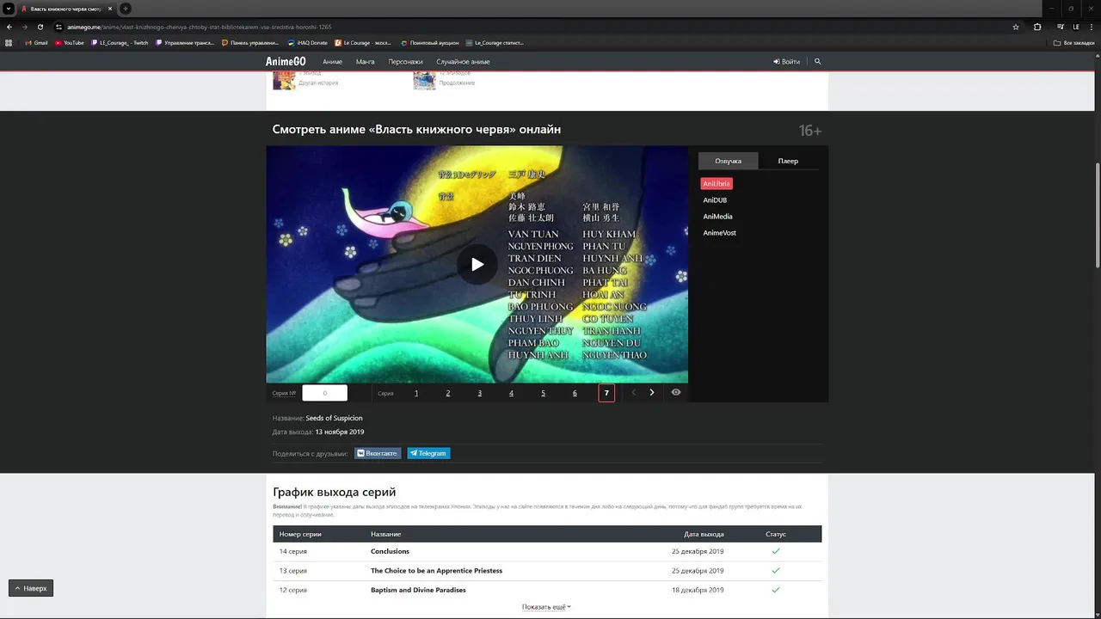This screenshot has width=1101, height=619.
Task: Switch to the Озвучка tab
Action: [x=728, y=161]
